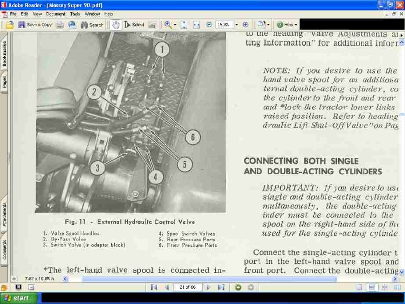Select the Hand tool
The width and height of the screenshot is (405, 304).
(115, 24)
